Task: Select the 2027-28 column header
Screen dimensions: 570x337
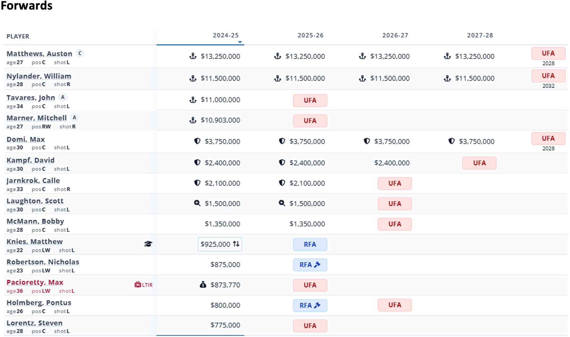Action: point(480,36)
